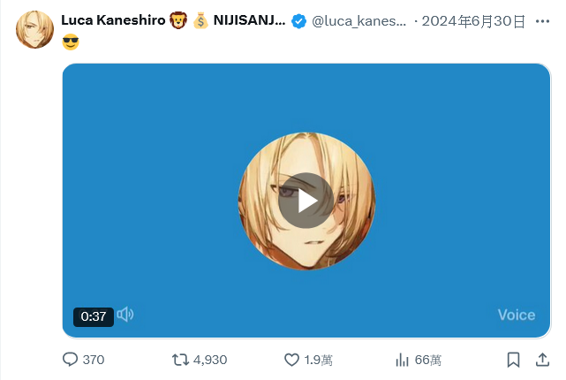Screen dimensions: 566x380
Task: Play the voice clip
Action: [x=306, y=201]
